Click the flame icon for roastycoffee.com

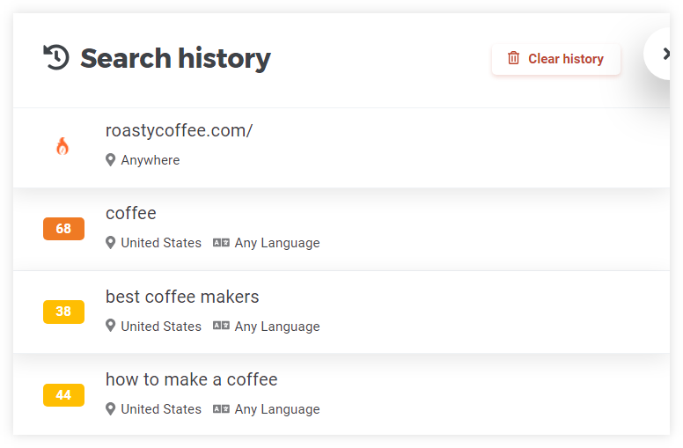click(62, 146)
